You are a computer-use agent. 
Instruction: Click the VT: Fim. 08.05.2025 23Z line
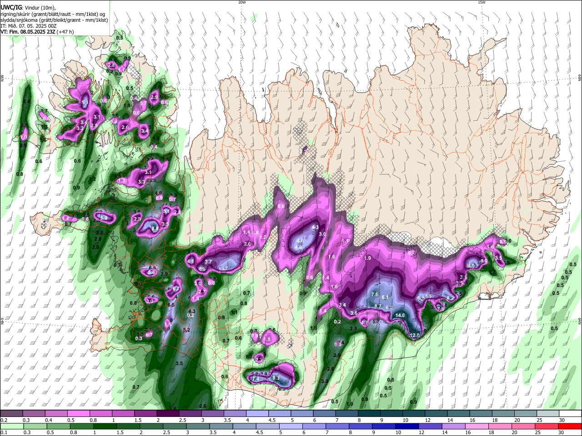37,32
